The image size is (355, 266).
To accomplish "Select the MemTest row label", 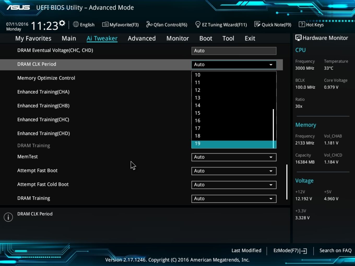I will tap(27, 156).
